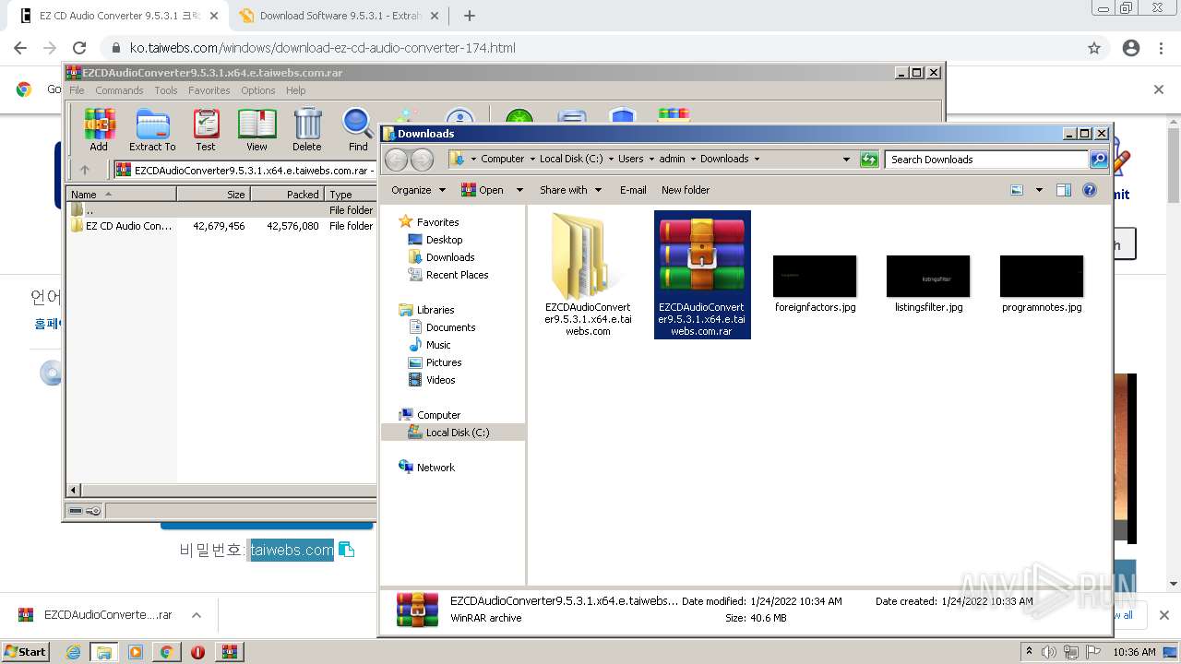1181x664 pixels.
Task: Go up one level in WinRAR
Action: point(85,170)
